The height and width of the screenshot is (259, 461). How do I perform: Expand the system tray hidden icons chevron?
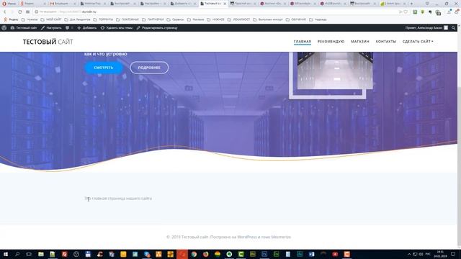(409, 254)
